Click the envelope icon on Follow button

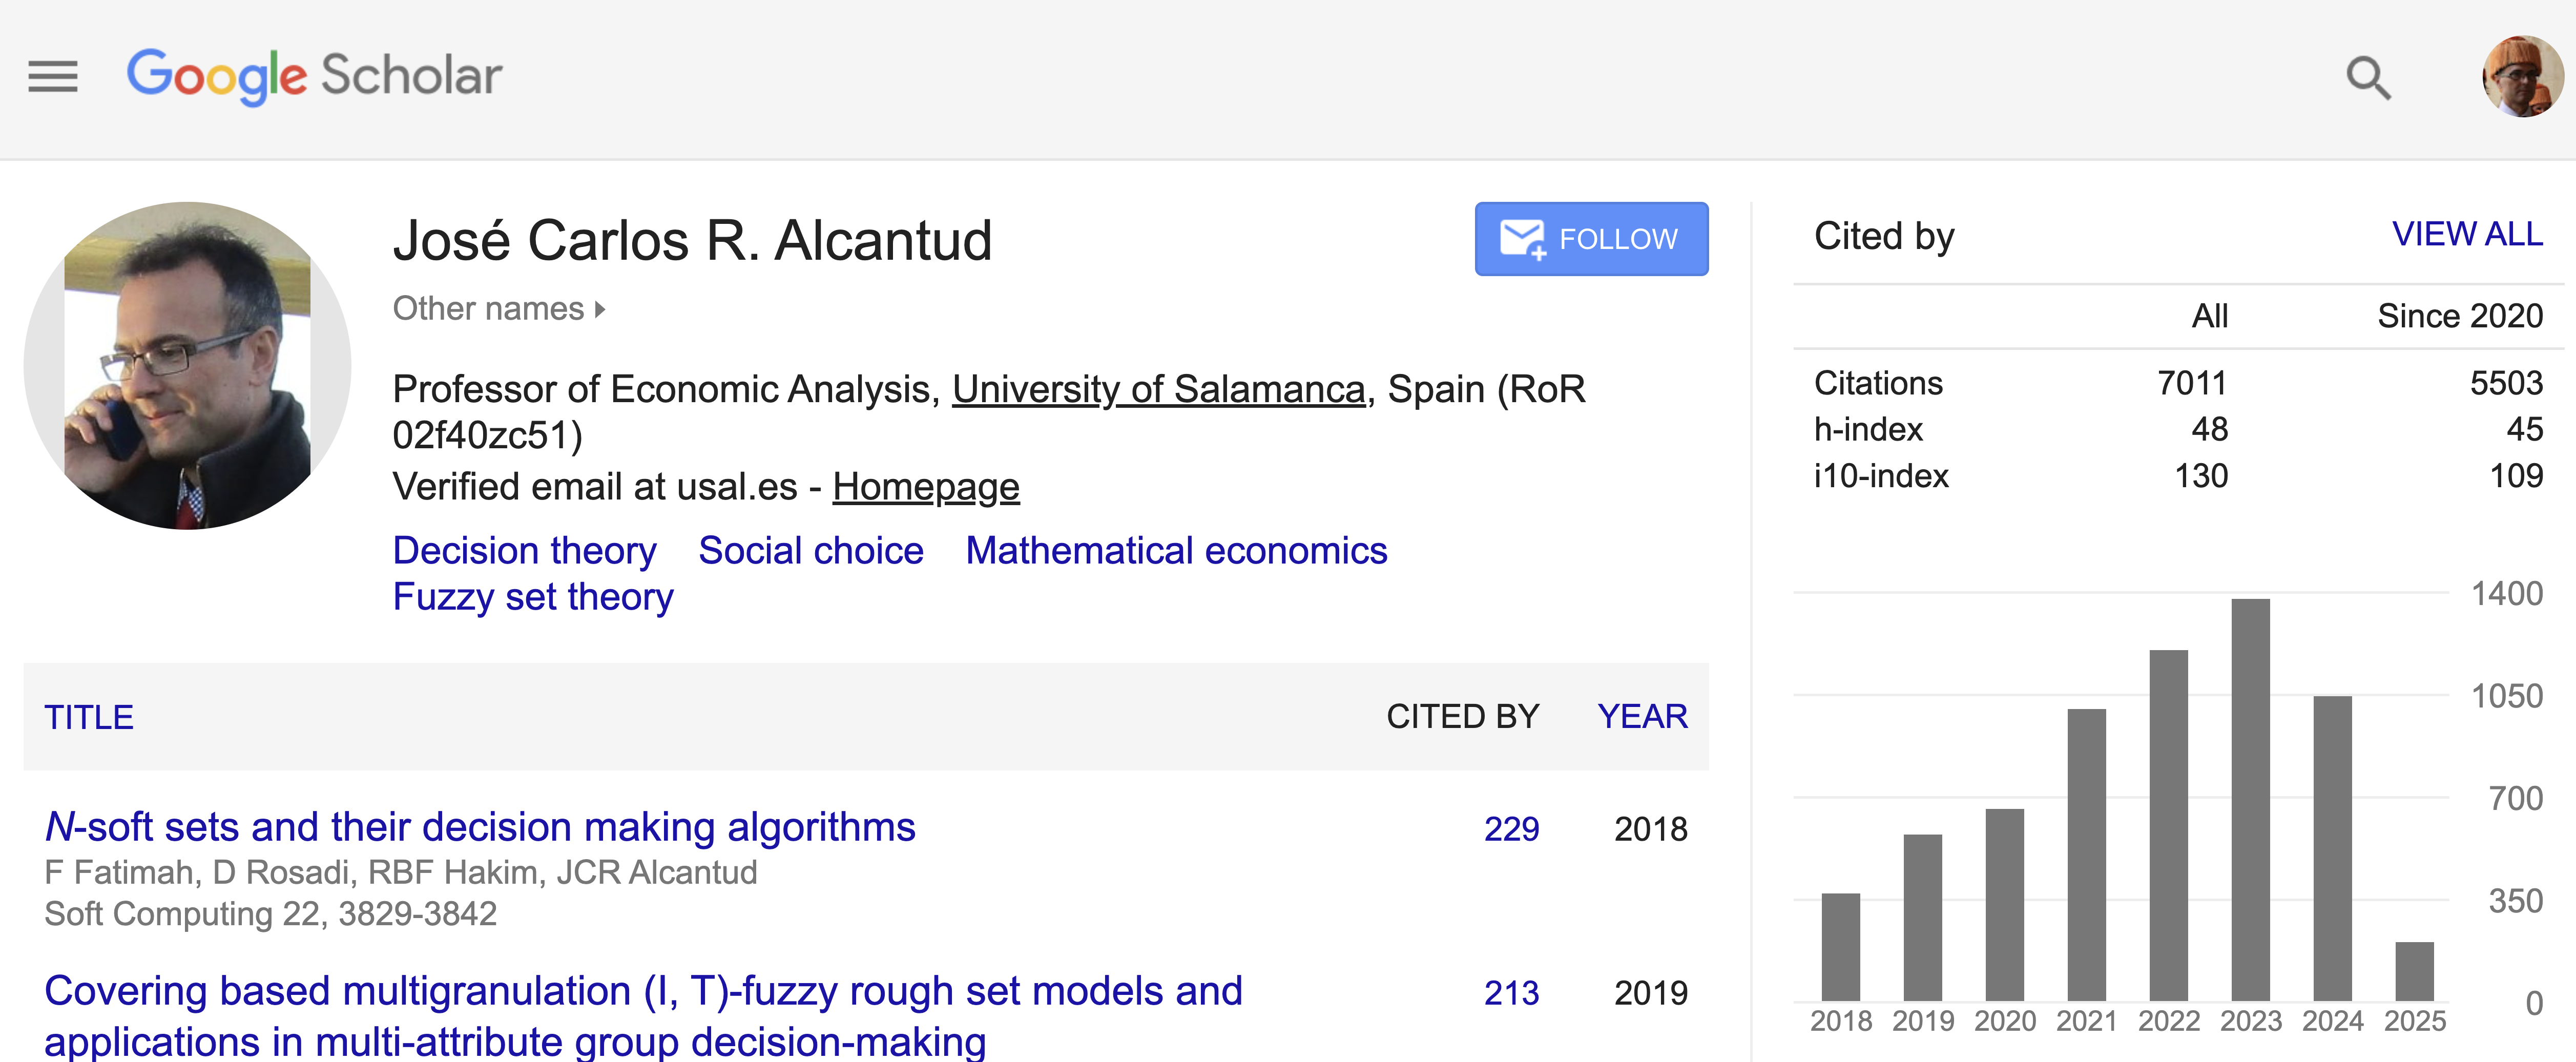tap(1522, 239)
